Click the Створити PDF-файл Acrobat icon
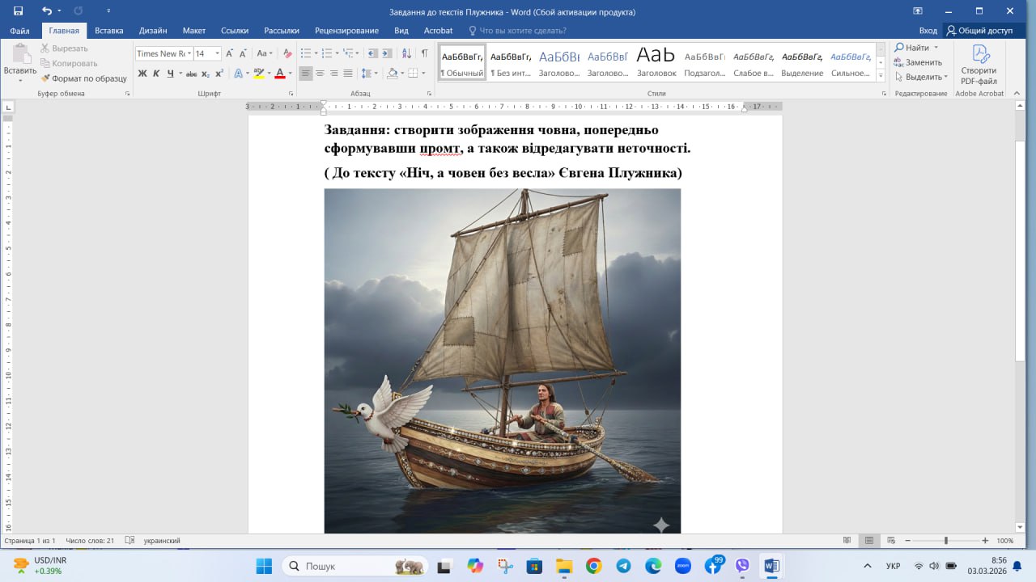1036x582 pixels. pos(979,65)
